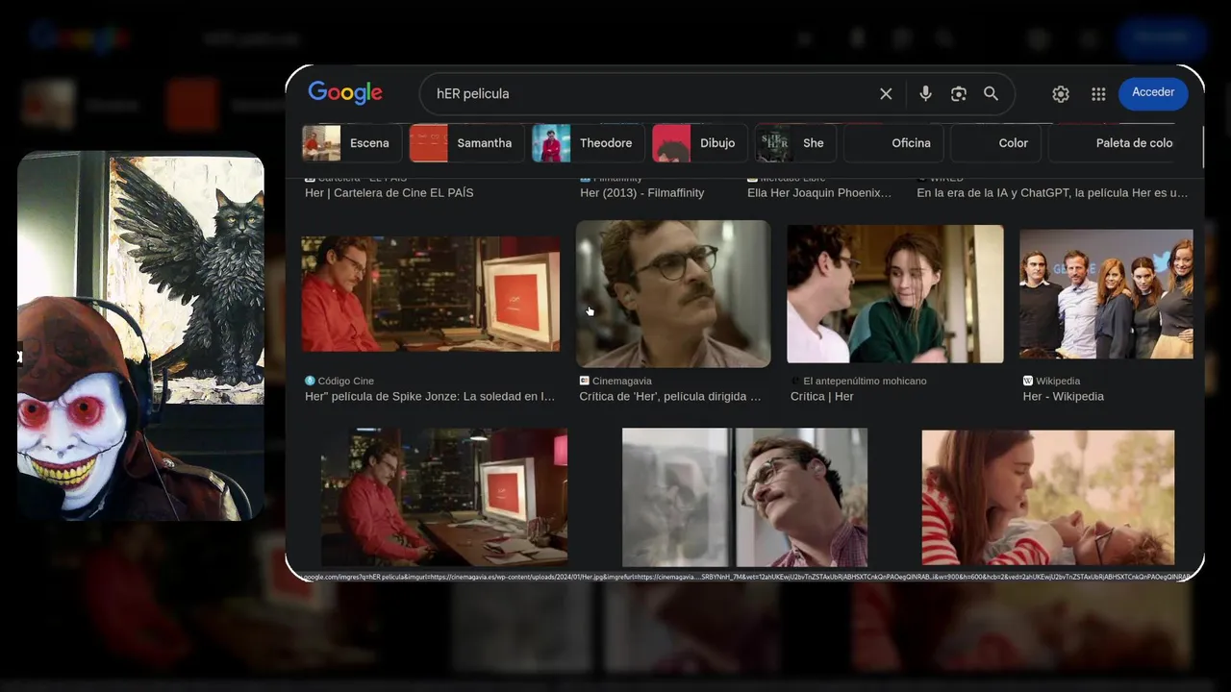Click the Google logo

[x=345, y=93]
